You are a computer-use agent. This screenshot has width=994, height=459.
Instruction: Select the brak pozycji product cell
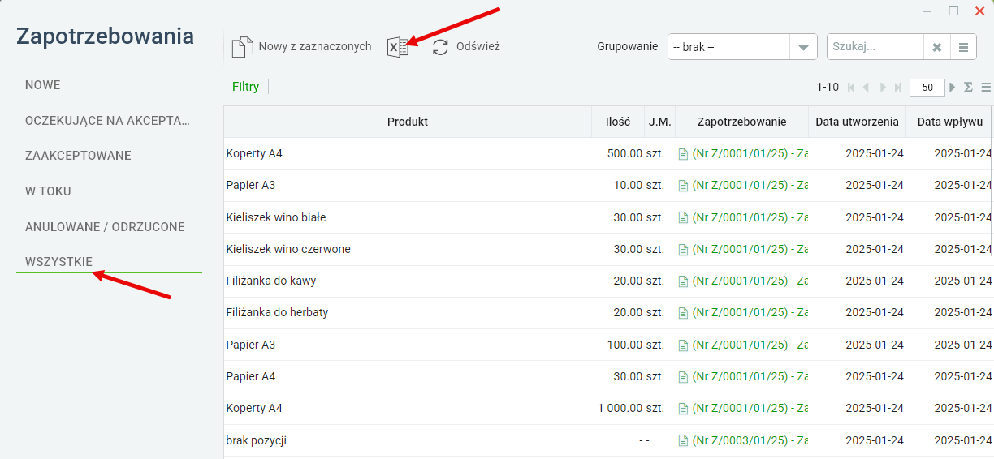408,441
